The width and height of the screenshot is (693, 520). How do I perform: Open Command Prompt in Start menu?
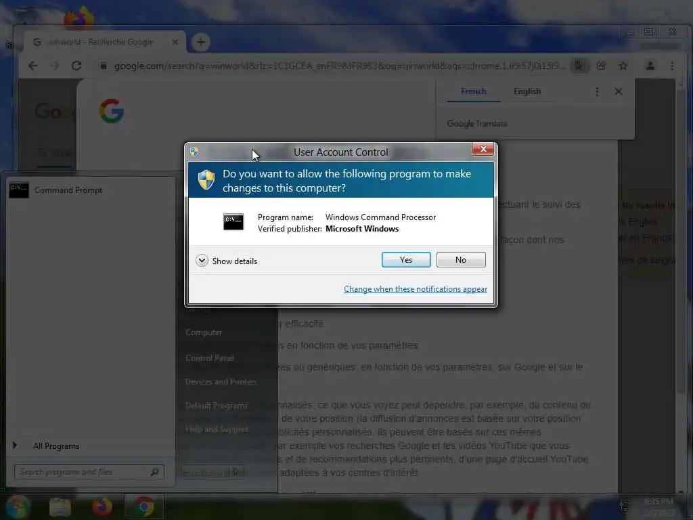91,190
